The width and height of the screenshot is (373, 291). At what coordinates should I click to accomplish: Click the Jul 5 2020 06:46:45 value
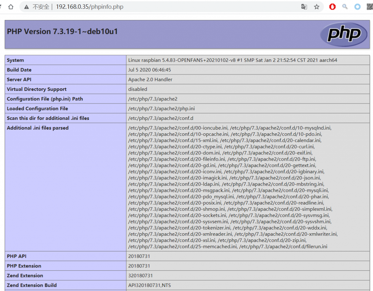(149, 70)
